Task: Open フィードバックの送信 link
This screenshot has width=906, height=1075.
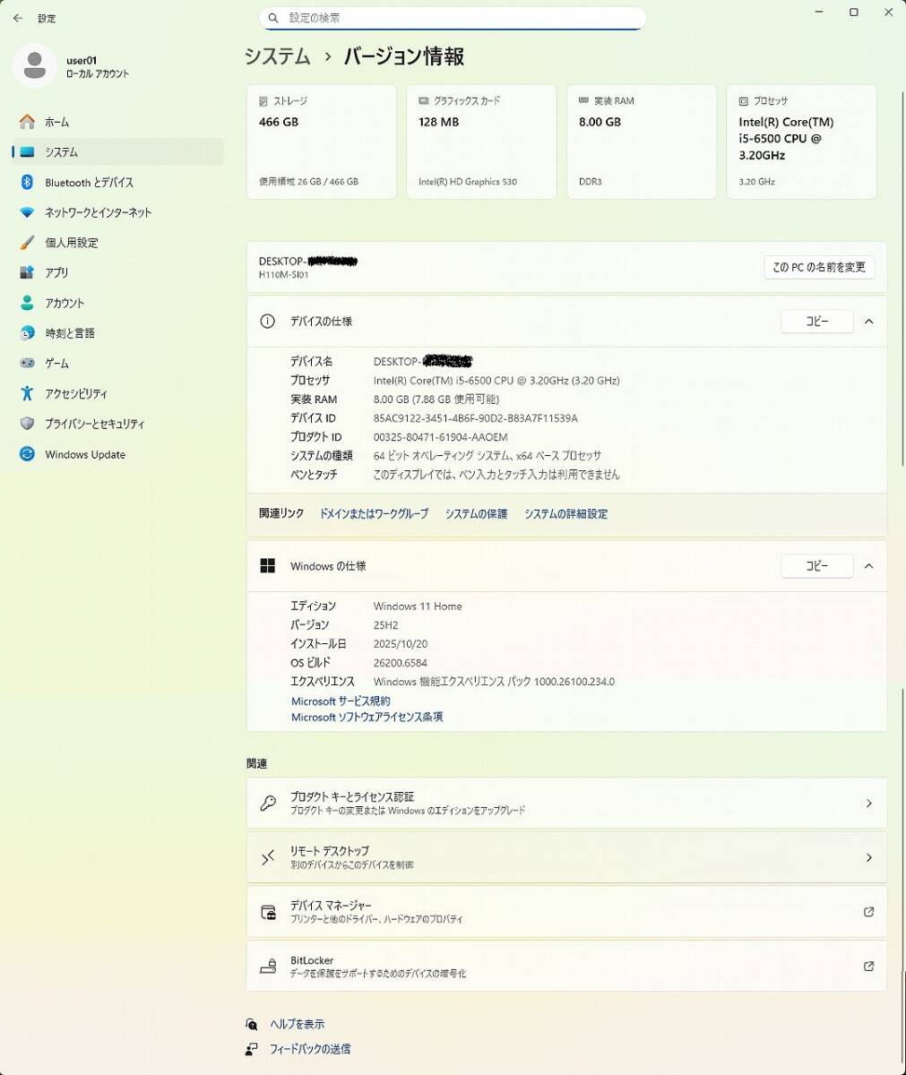Action: [x=310, y=1049]
